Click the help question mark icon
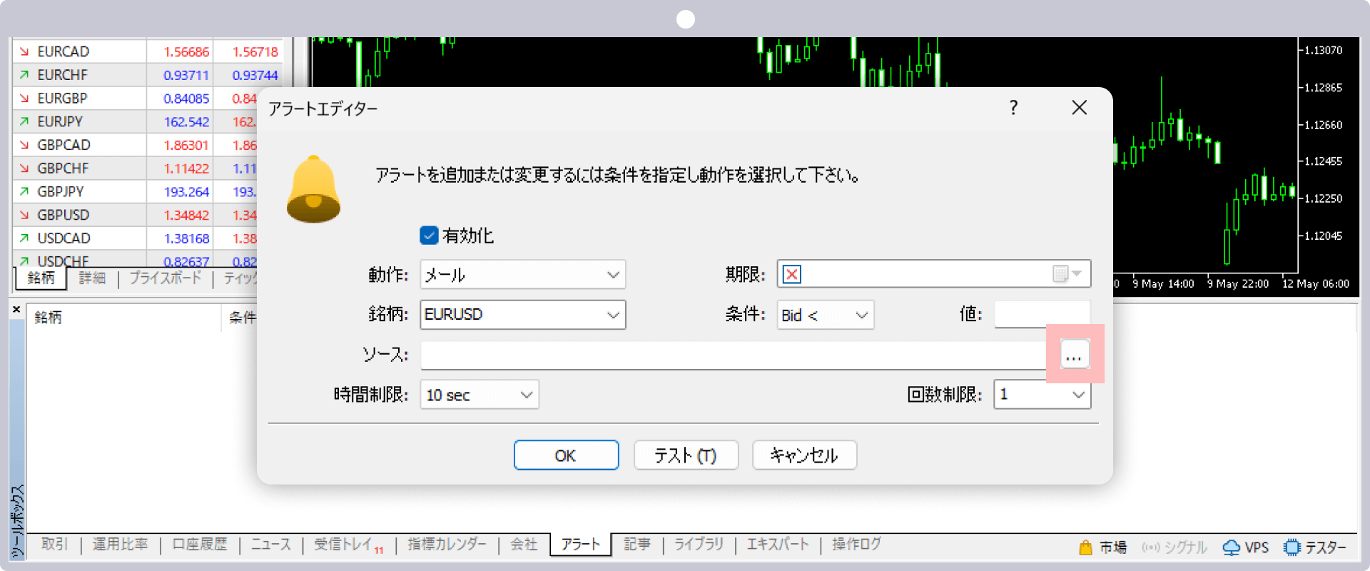This screenshot has height=571, width=1370. [x=1013, y=108]
